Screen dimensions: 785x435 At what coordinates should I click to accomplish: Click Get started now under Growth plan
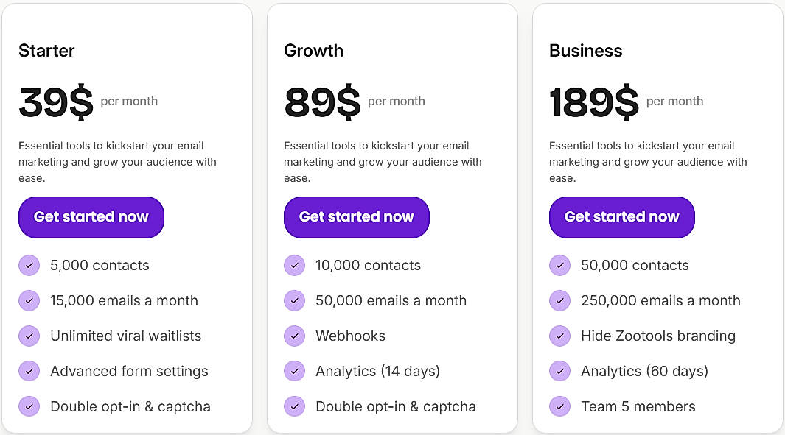[x=356, y=217]
